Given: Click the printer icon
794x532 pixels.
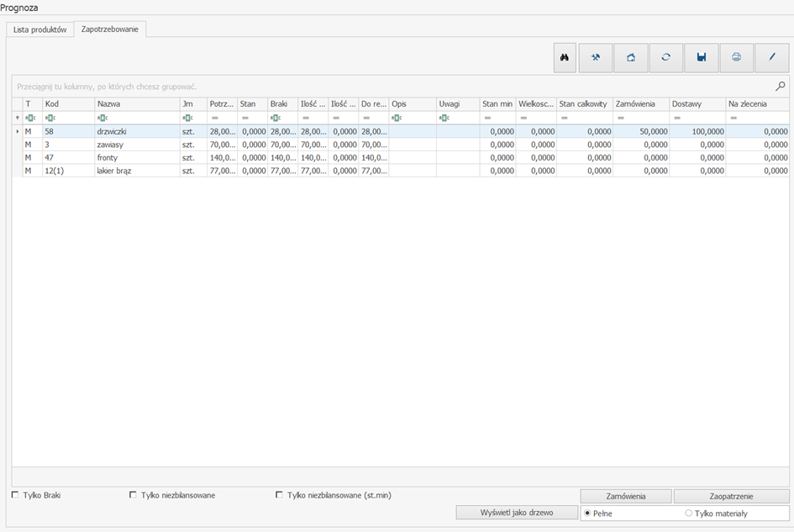Looking at the screenshot, I should pyautogui.click(x=736, y=58).
